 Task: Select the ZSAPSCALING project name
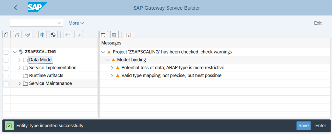(x=40, y=52)
